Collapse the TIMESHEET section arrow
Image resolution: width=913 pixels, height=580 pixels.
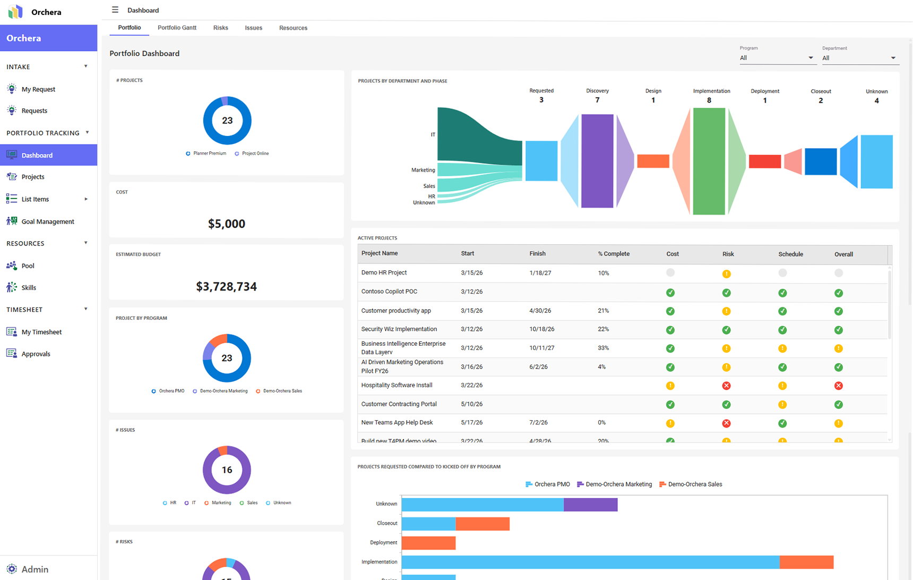(86, 309)
